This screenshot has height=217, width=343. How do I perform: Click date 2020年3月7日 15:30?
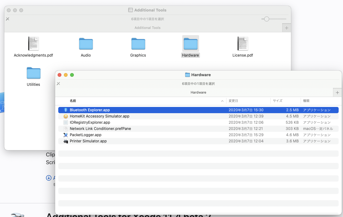(x=246, y=110)
